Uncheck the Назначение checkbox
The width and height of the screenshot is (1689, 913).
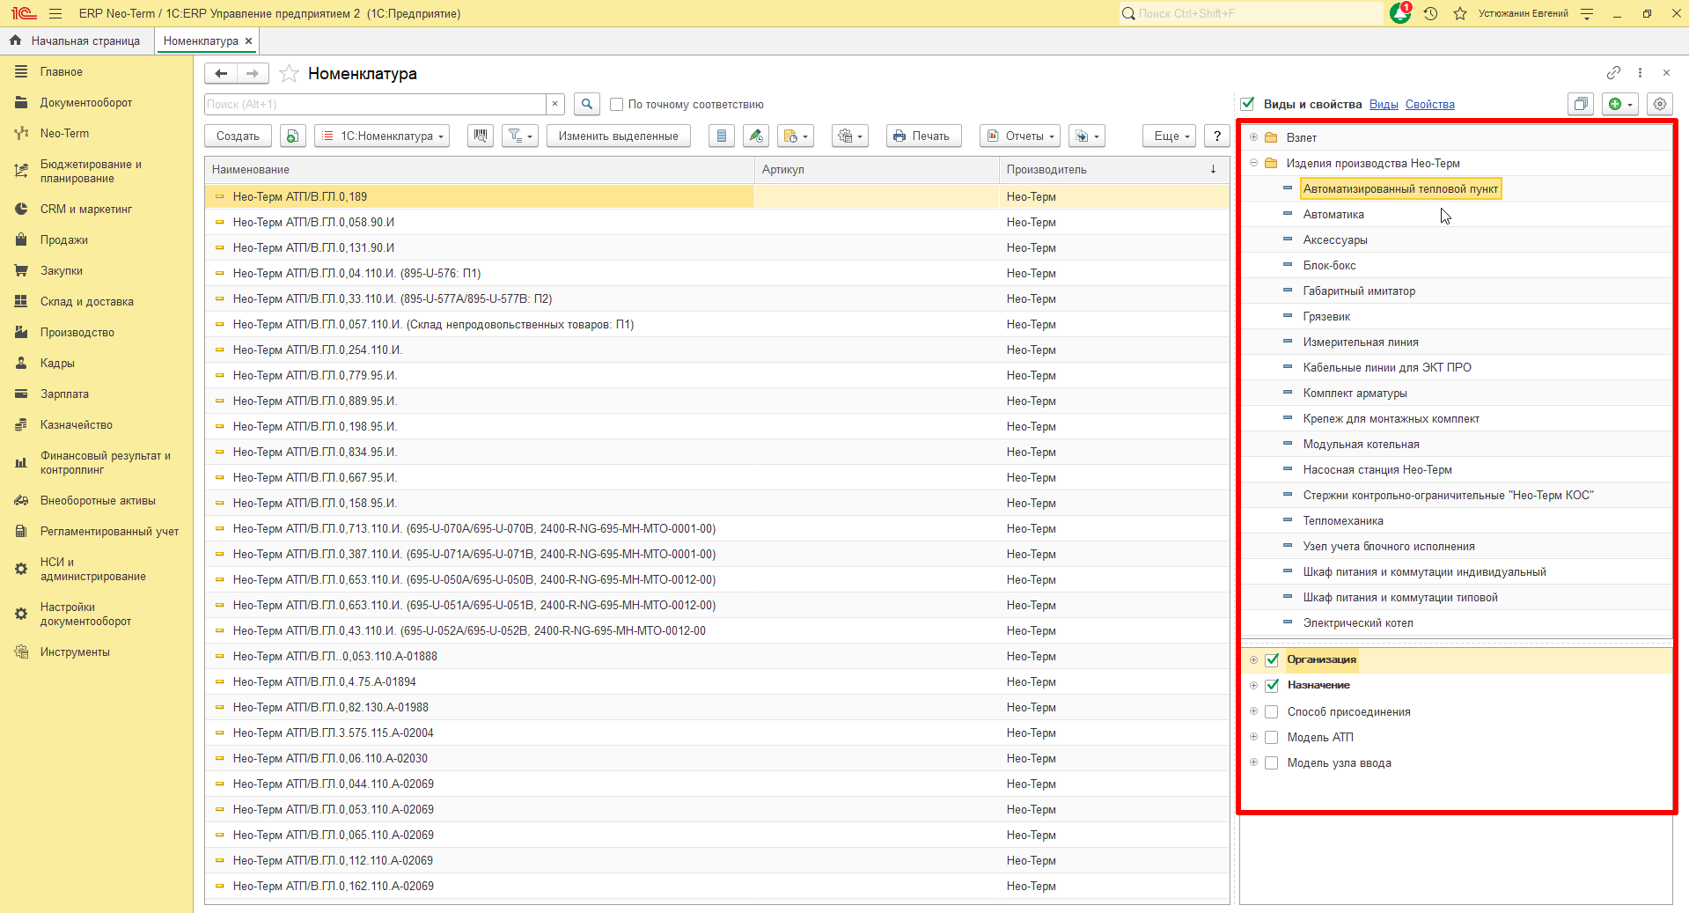point(1272,686)
